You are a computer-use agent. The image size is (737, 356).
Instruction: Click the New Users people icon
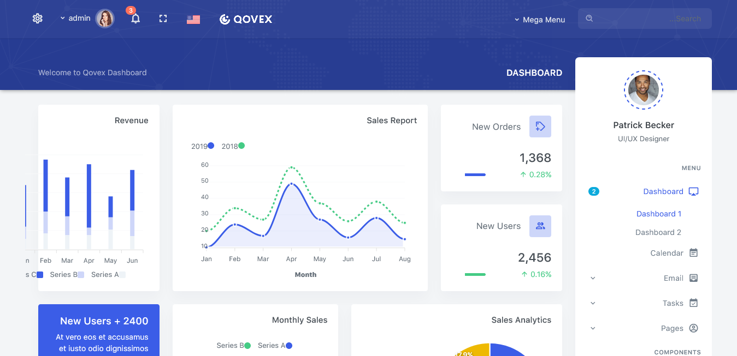coord(540,226)
